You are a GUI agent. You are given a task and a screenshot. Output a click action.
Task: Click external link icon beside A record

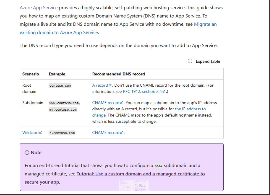[110, 85]
